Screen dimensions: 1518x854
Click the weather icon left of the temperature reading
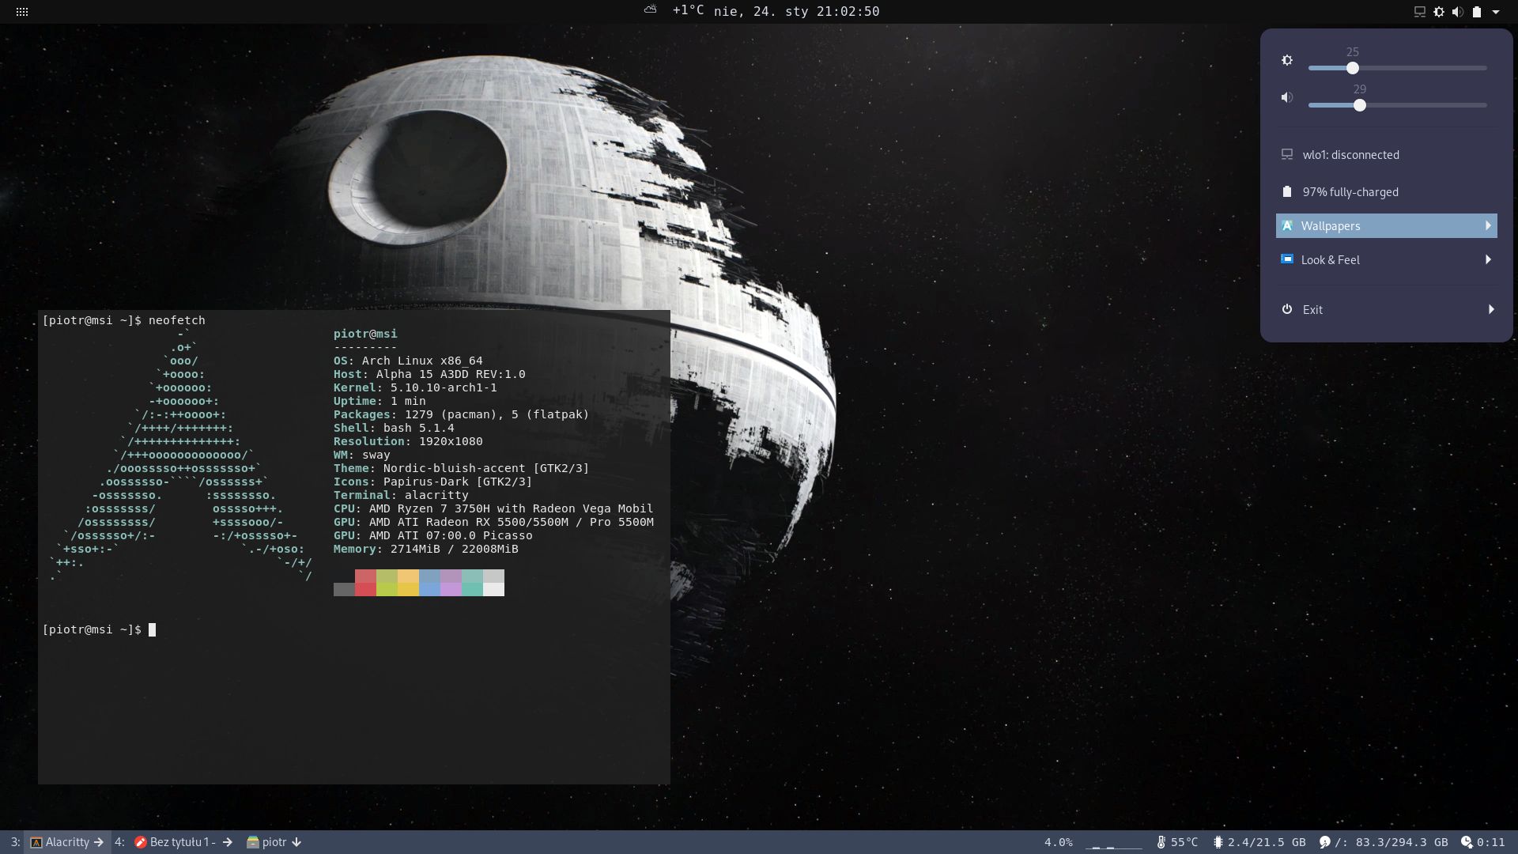point(650,10)
